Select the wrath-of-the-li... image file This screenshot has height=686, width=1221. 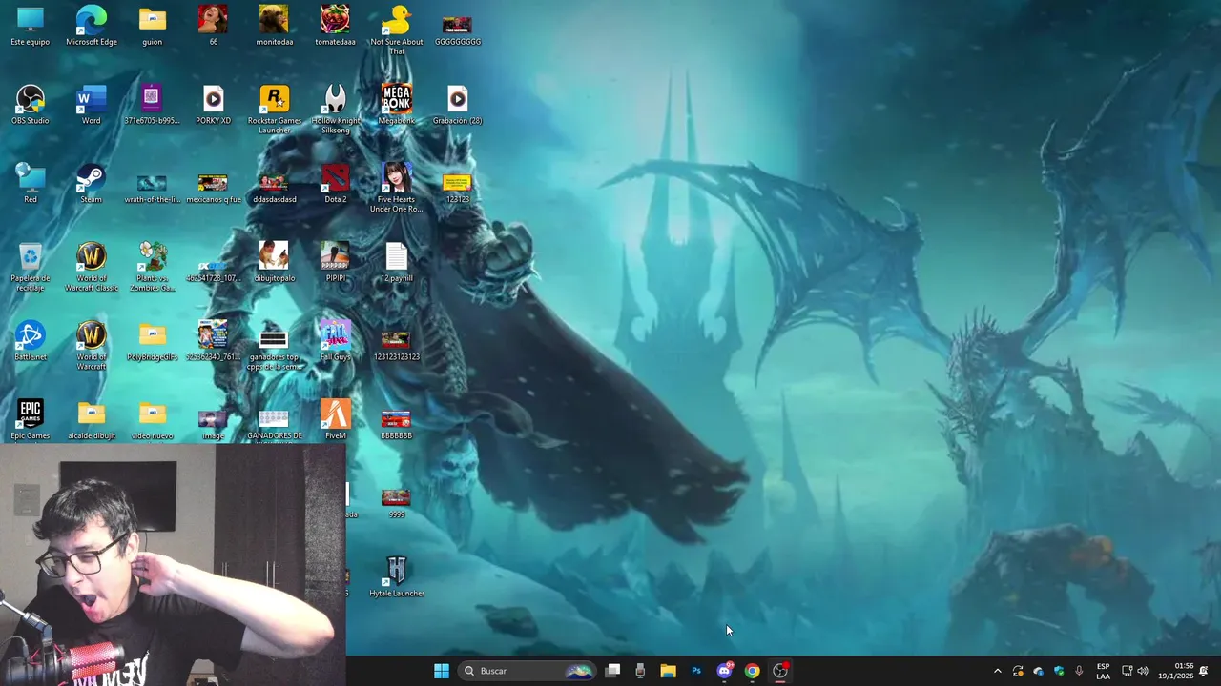click(152, 187)
